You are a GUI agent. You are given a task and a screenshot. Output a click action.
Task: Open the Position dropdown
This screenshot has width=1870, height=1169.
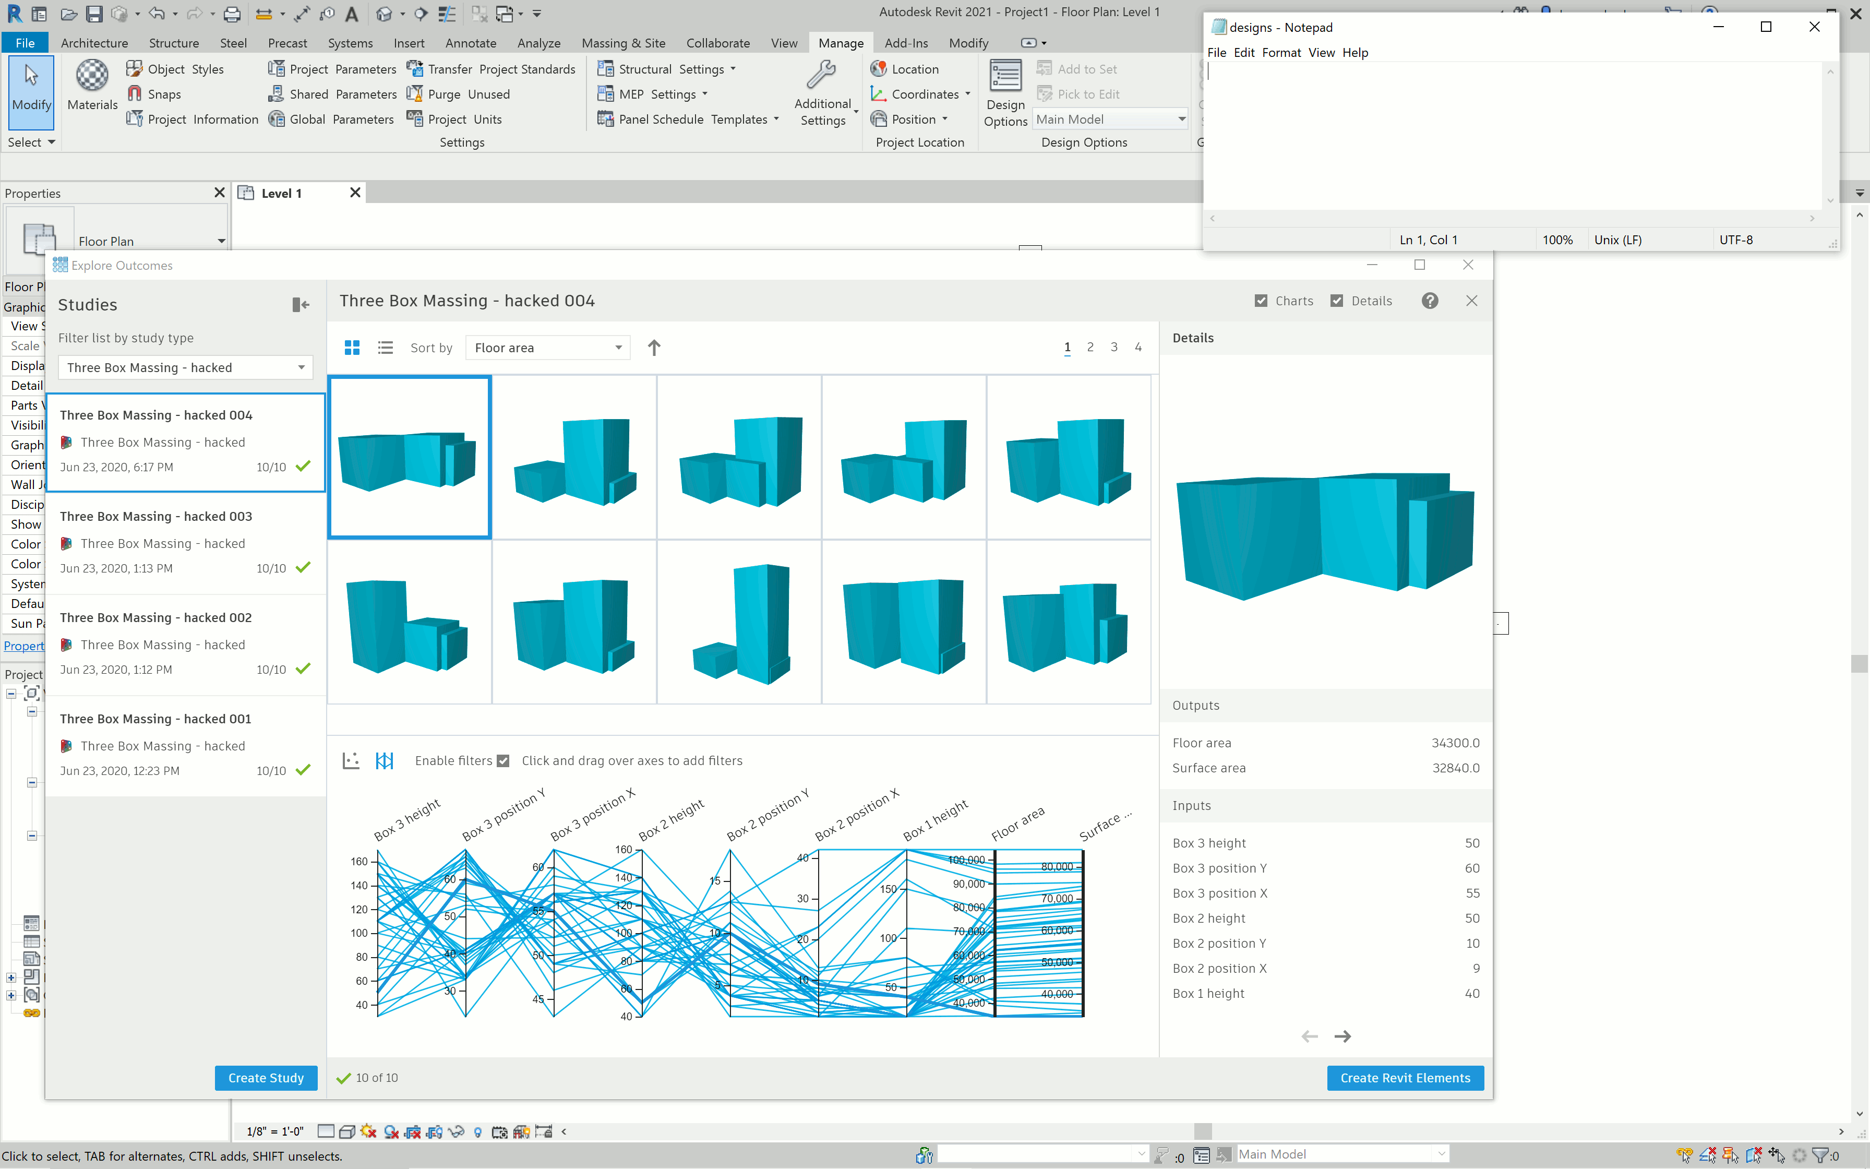pos(909,119)
